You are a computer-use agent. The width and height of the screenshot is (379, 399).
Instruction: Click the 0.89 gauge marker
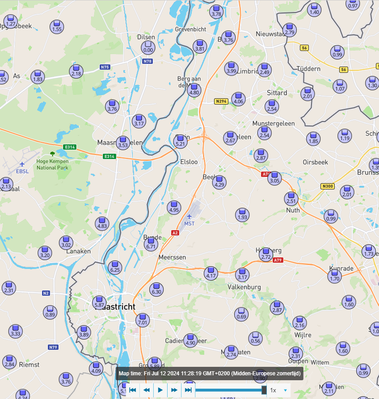point(50,312)
